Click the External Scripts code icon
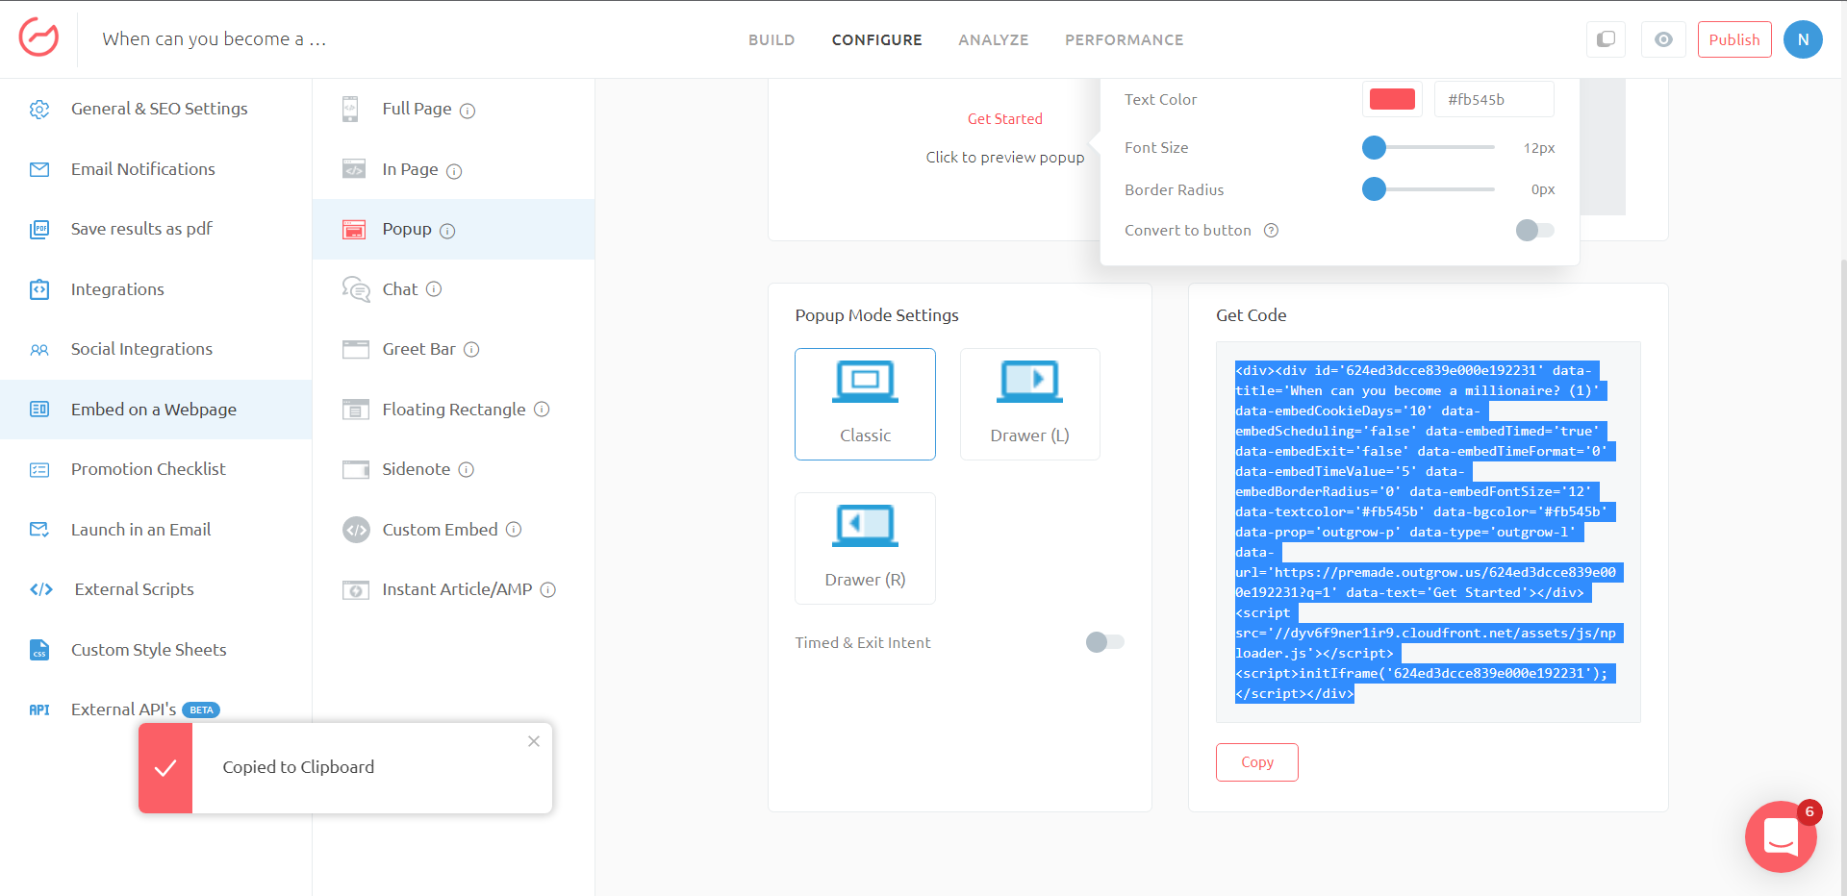This screenshot has height=896, width=1847. 41,590
